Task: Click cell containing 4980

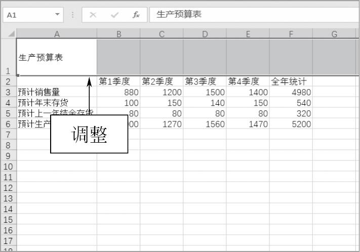Action: [x=291, y=92]
